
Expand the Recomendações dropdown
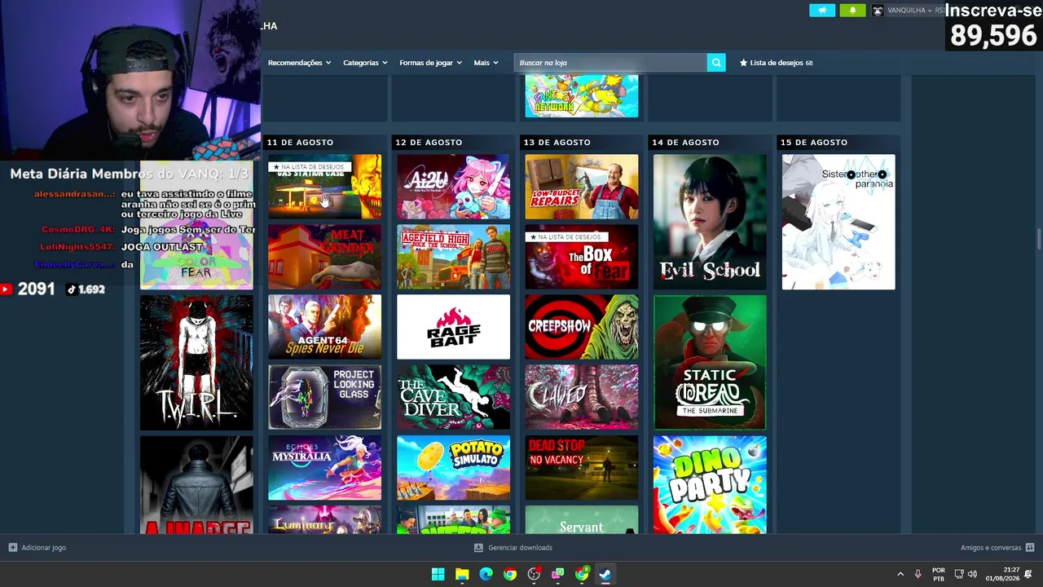click(x=299, y=63)
